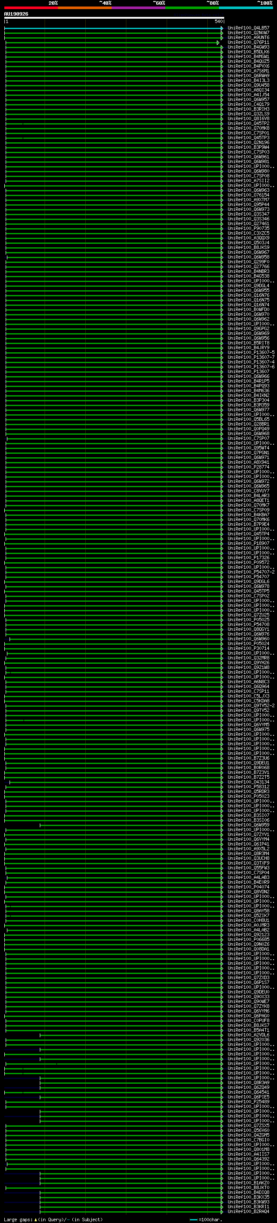The image size is (277, 1223).
Task: Click hit label UniRef100_Q9DGL6
Action: click(248, 582)
